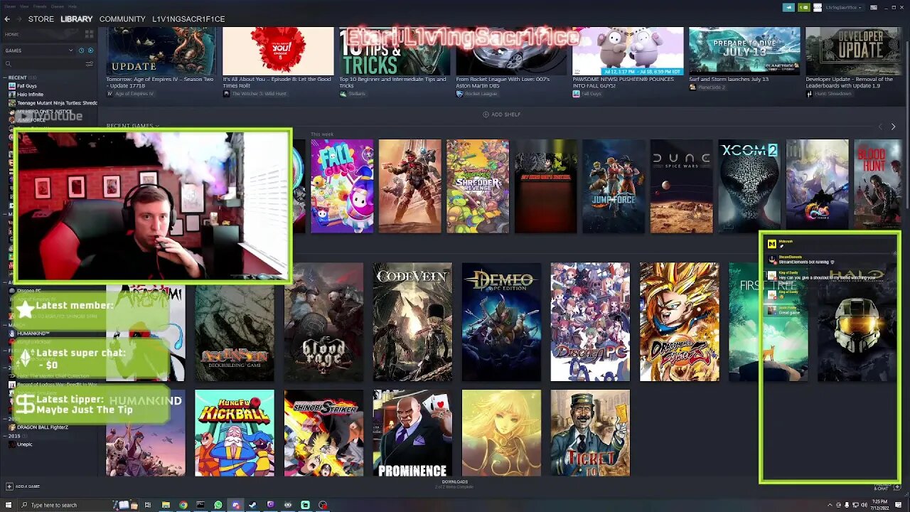910x512 pixels.
Task: Select DRAGON BALL FighterZ in sidebar
Action: (x=43, y=427)
